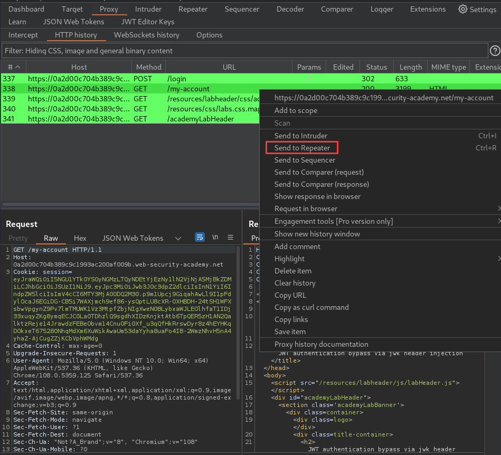Sort by the Host column header
501x455 pixels.
[x=79, y=67]
